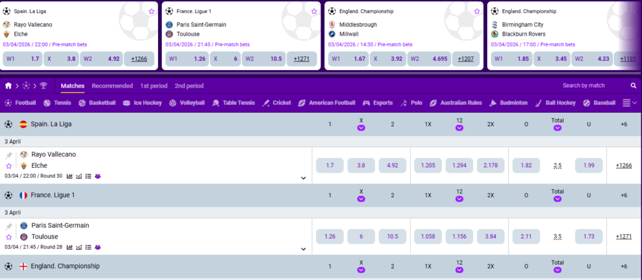Viewport: 642px width, 280px height.
Task: Select the 1.99 under odds in Rayo row
Action: (x=589, y=165)
